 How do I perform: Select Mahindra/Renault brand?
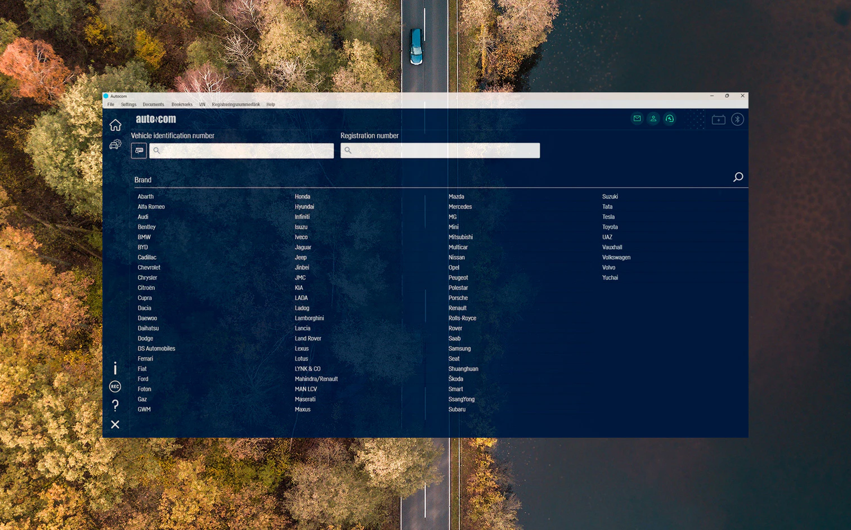[316, 379]
